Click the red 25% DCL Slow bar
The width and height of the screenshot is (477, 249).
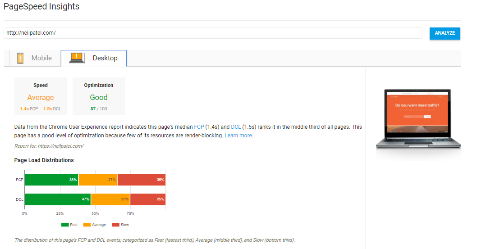(148, 199)
